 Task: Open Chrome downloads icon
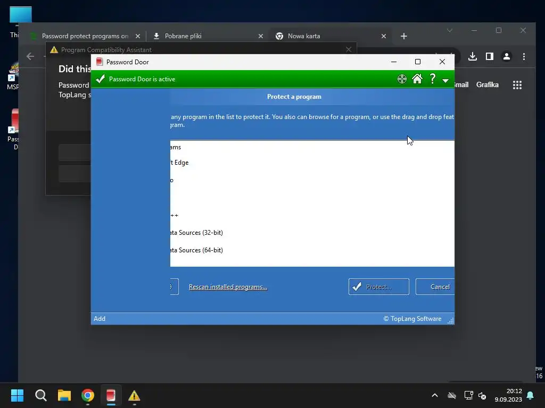(x=473, y=56)
